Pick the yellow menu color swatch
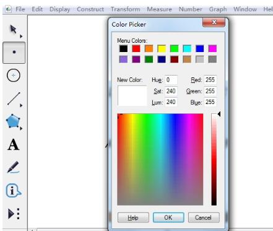Screen dimensions: 273x231 click(162, 49)
